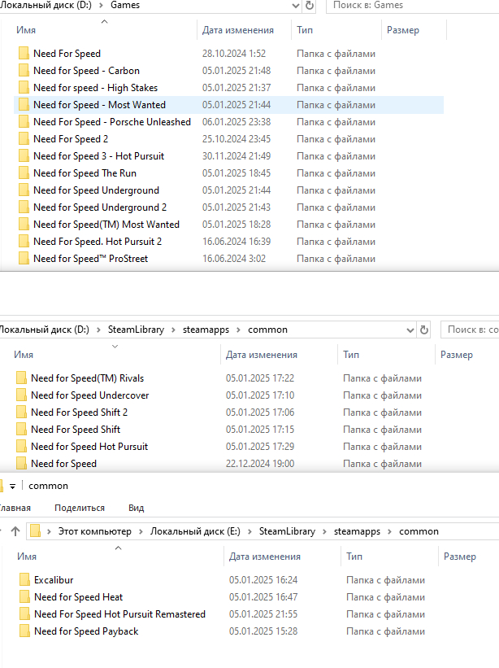Refresh the Games folder view
The width and height of the screenshot is (499, 668).
coord(310,5)
